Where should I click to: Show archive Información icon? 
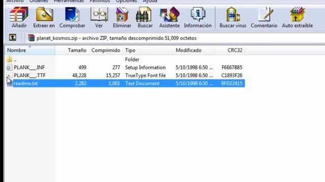click(198, 15)
